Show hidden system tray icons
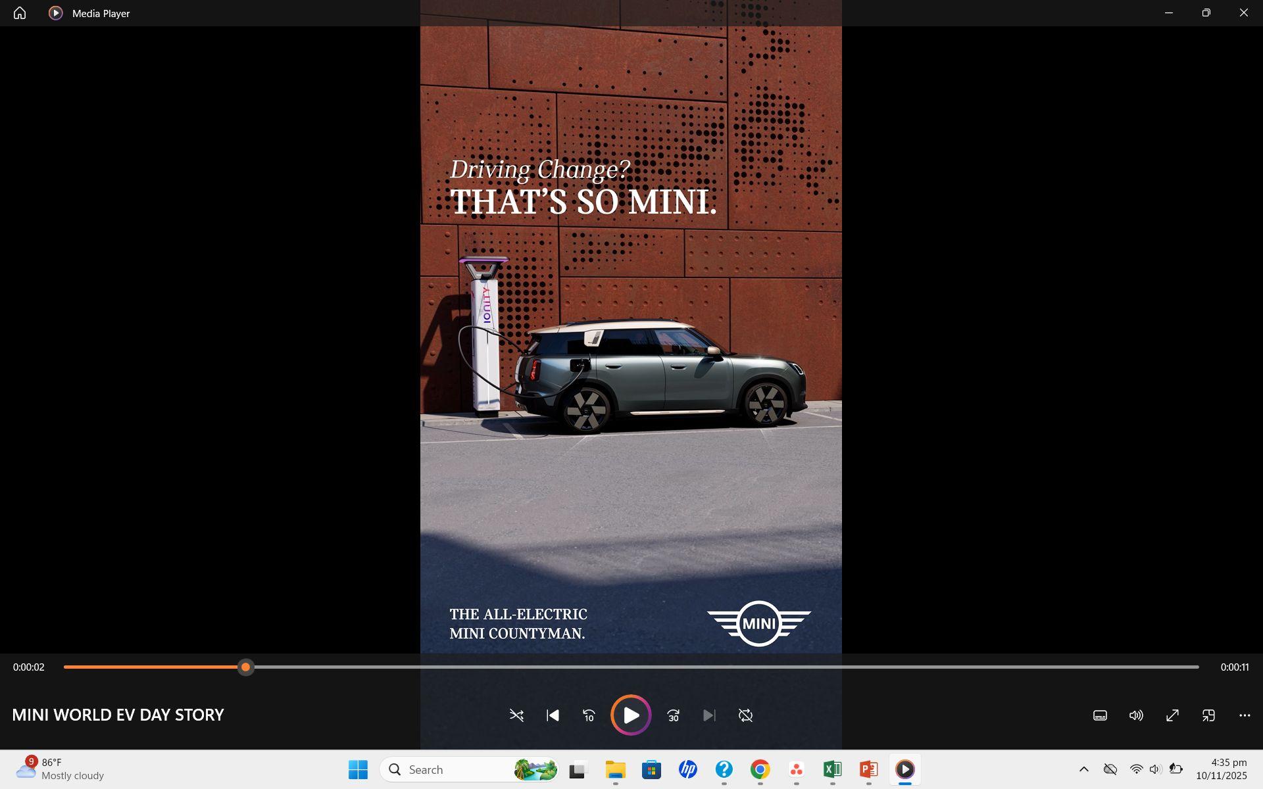Image resolution: width=1263 pixels, height=789 pixels. click(x=1084, y=769)
